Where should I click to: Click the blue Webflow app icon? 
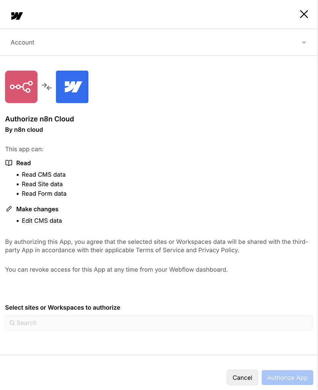72,87
